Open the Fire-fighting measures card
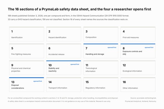 pyautogui.click(x=27, y=51)
